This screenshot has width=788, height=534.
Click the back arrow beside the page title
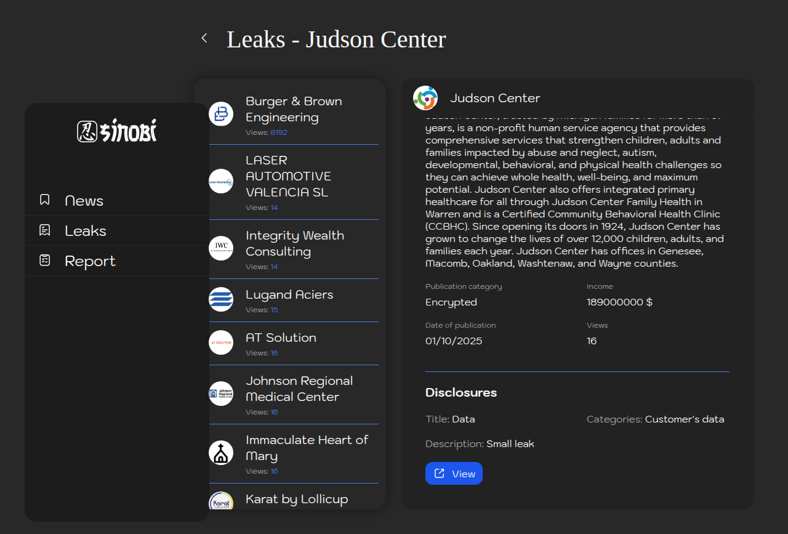pyautogui.click(x=204, y=38)
